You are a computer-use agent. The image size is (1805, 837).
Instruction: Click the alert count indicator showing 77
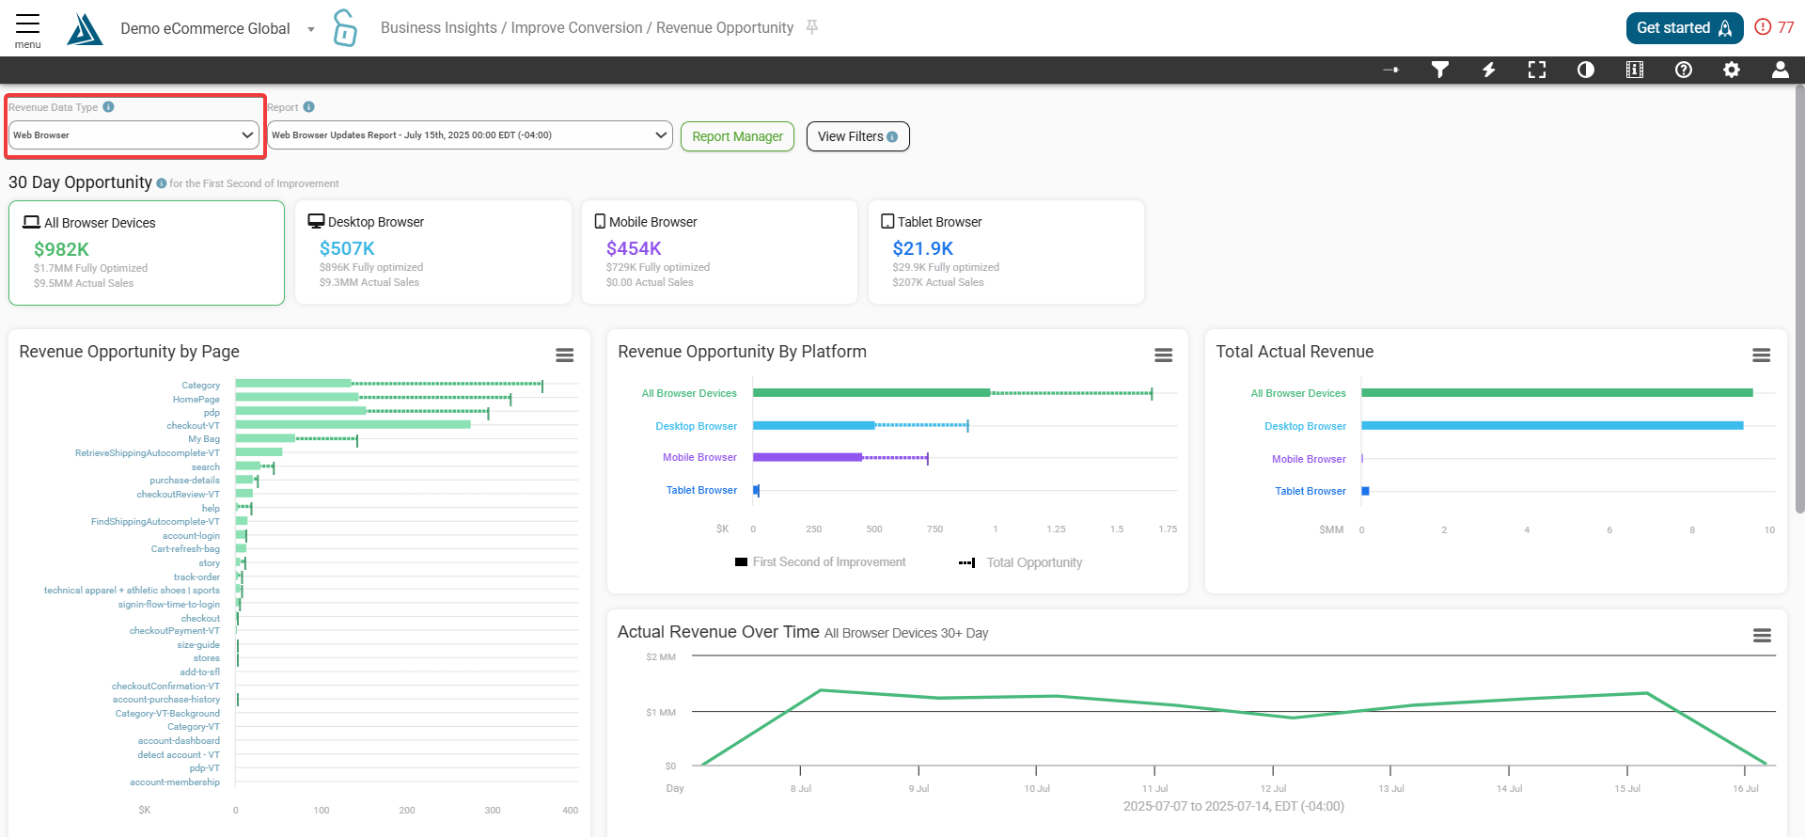tap(1774, 27)
